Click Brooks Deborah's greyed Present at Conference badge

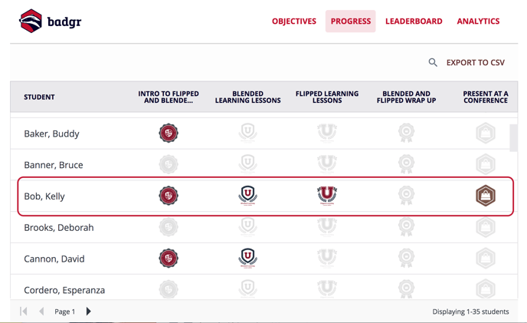486,227
